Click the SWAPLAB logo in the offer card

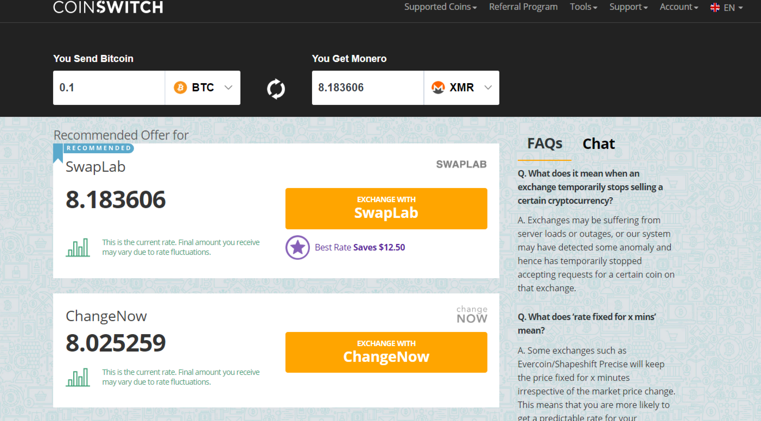coord(461,164)
